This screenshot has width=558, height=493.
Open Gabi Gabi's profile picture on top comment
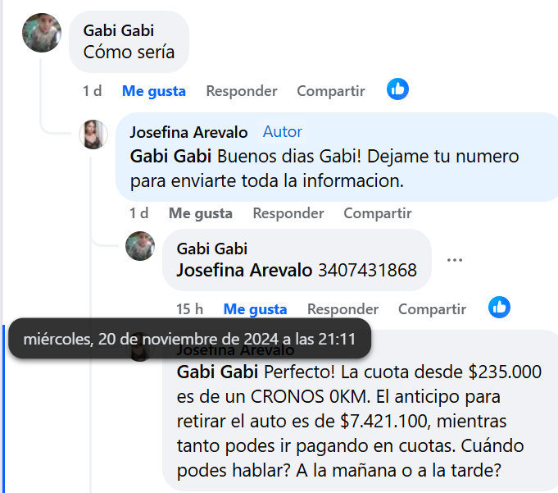coord(42,33)
